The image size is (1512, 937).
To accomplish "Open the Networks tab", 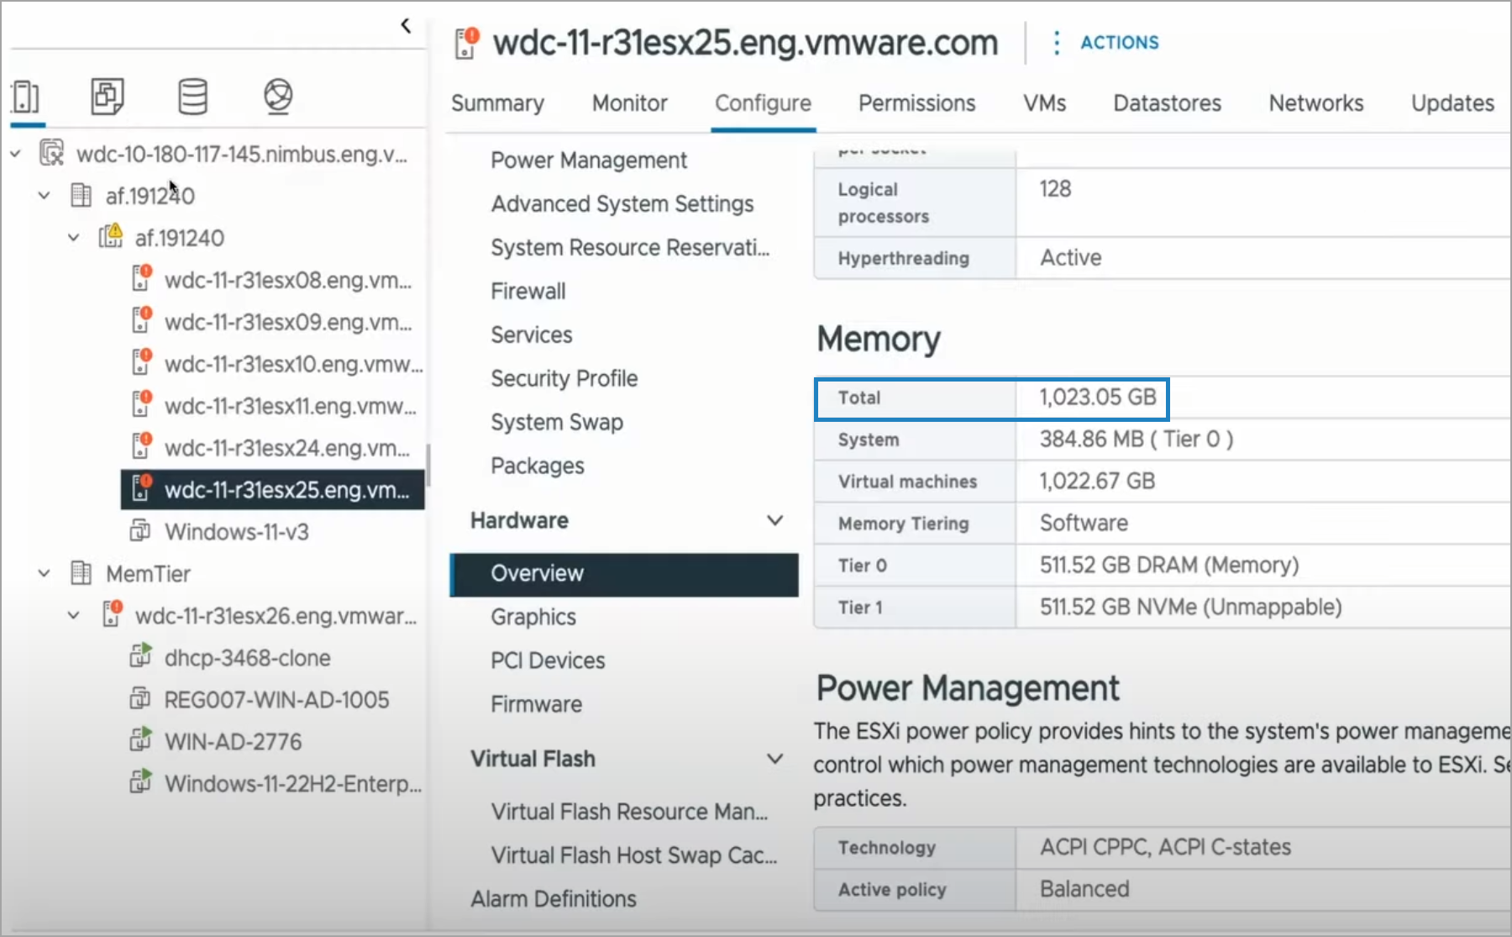I will click(1316, 103).
